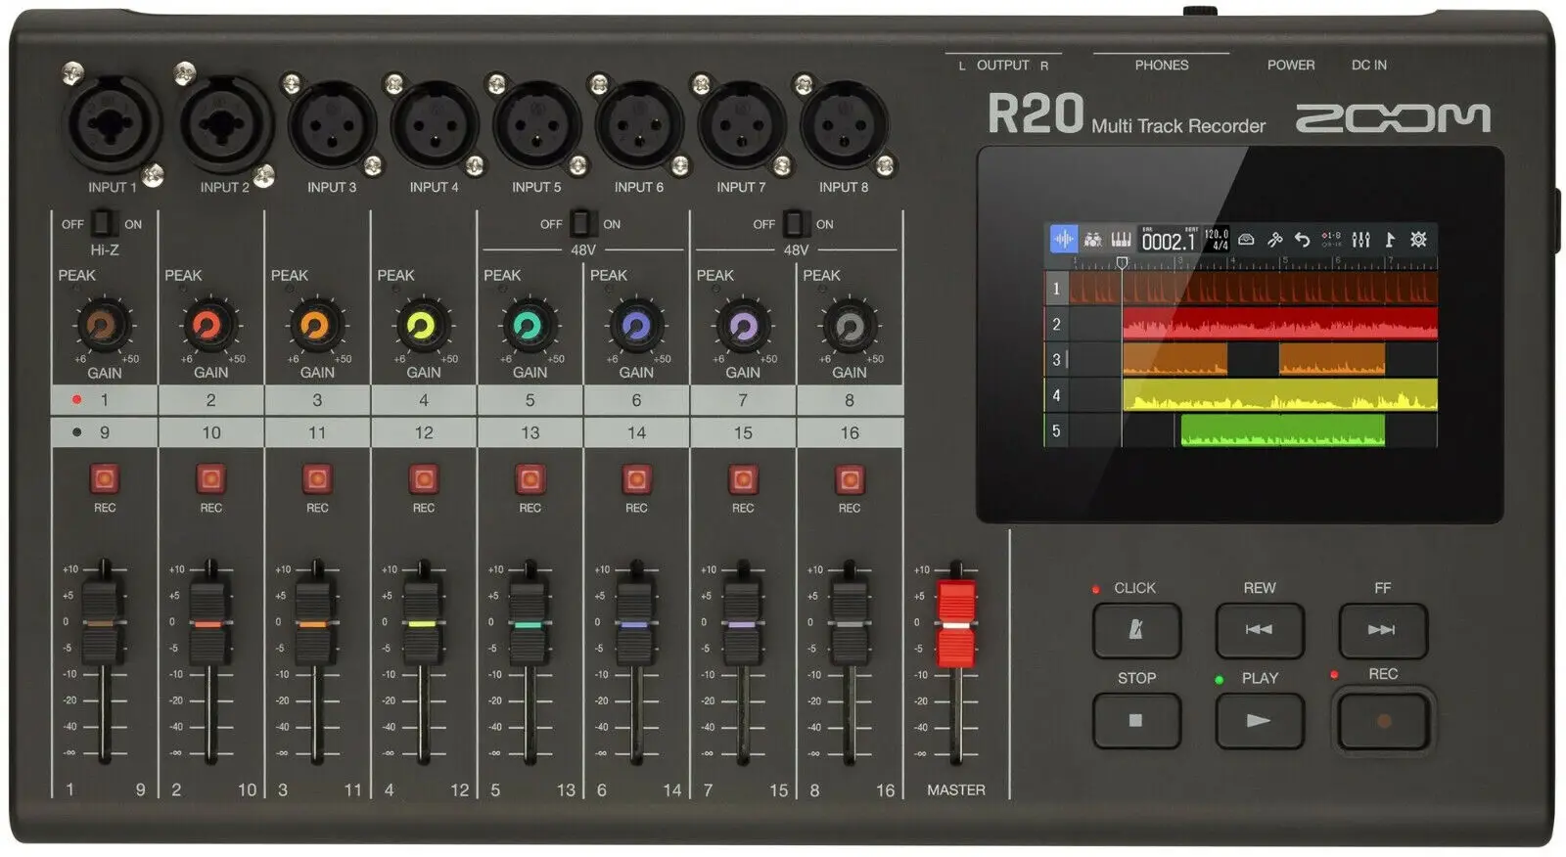Tap the blue audio waveform track icon
Viewport: 1566px width, 857px height.
tap(1063, 240)
